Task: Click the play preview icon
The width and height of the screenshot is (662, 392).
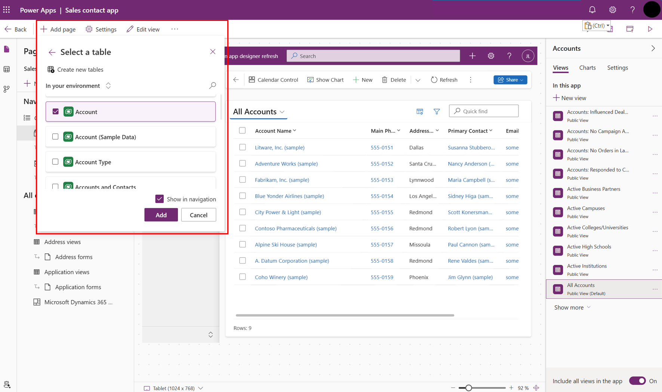Action: 650,29
